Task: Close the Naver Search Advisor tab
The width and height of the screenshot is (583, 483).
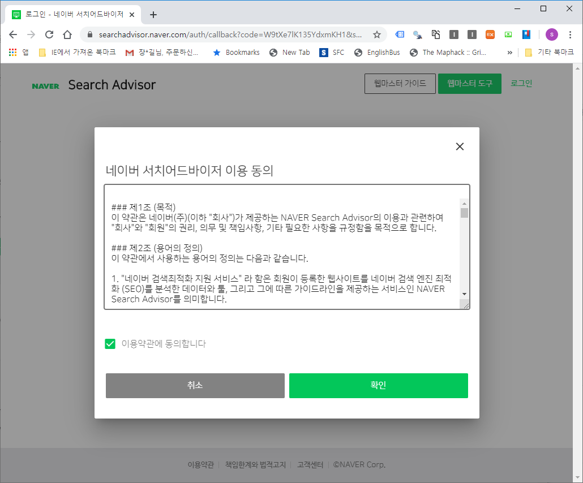Action: 132,15
